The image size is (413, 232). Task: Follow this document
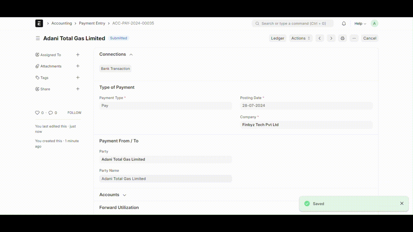click(x=75, y=113)
